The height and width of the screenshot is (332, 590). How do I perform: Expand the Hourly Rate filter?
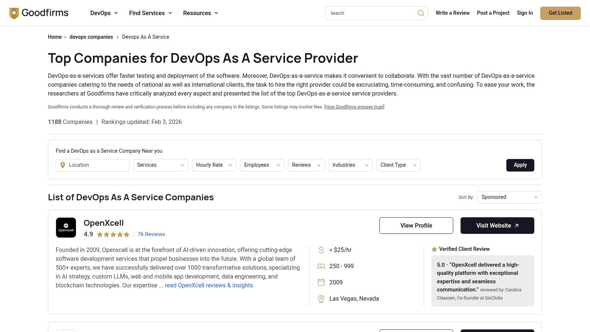[x=214, y=165]
